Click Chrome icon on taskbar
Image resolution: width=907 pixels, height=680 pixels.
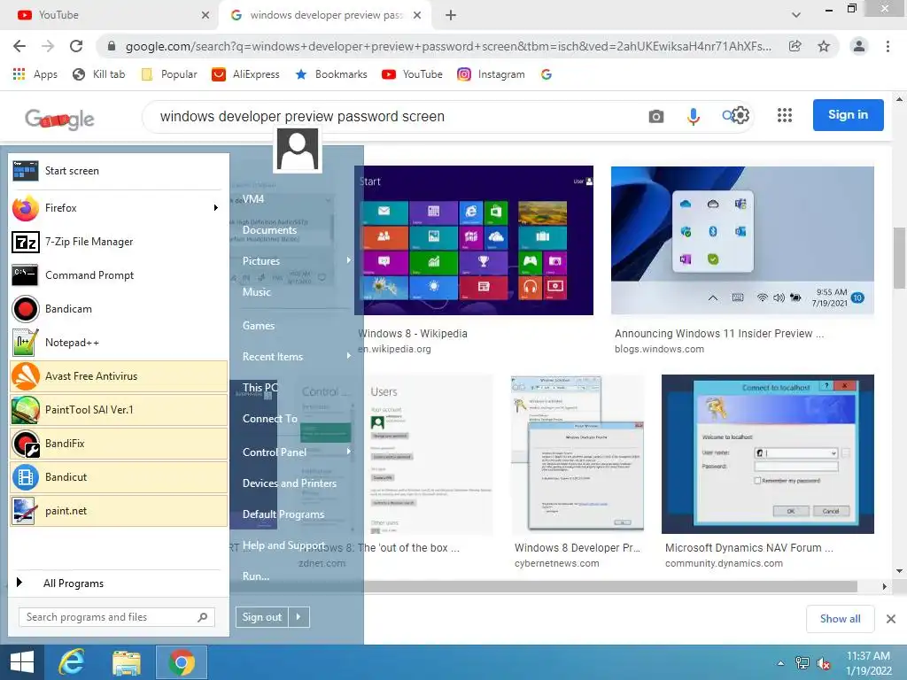click(181, 662)
